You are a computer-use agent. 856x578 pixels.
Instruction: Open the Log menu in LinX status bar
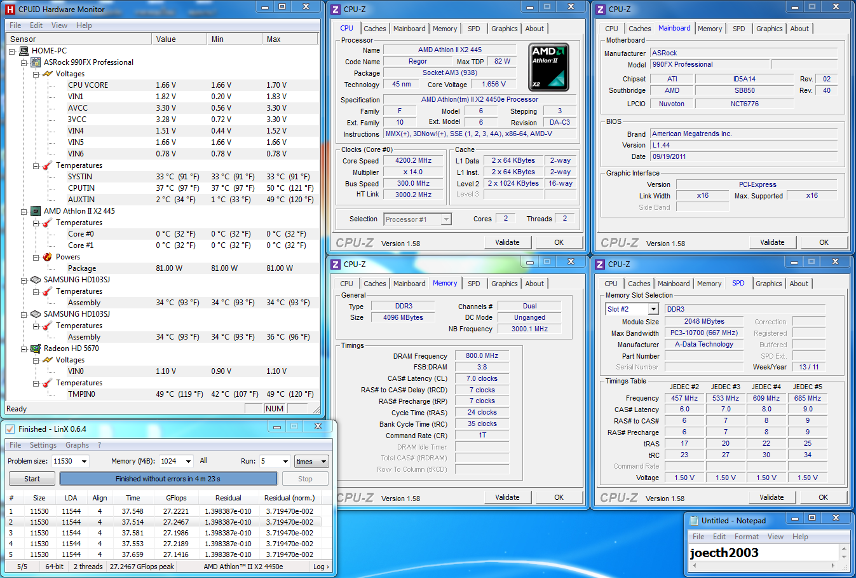(321, 567)
